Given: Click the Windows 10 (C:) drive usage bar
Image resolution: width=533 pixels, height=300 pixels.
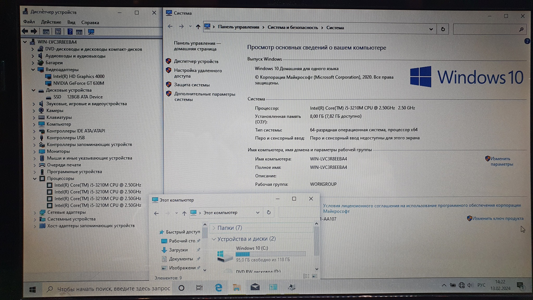Looking at the screenshot, I should 270,254.
